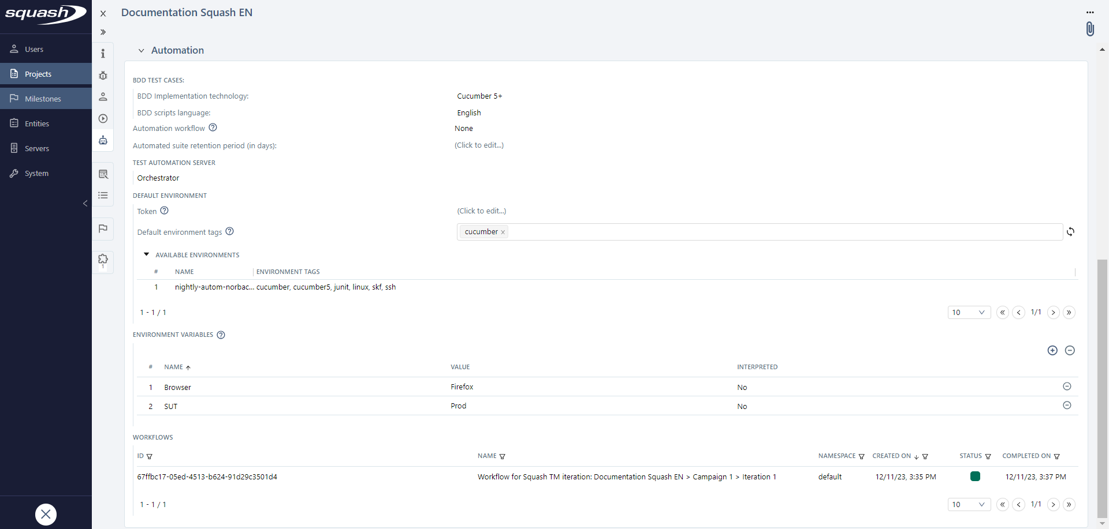The image size is (1109, 529).
Task: Open the Bugtracker settings icon
Action: pos(103,76)
